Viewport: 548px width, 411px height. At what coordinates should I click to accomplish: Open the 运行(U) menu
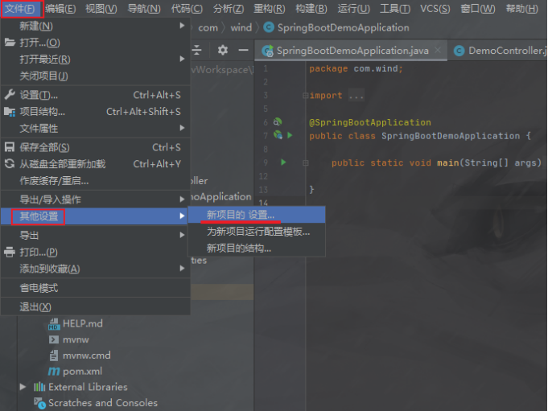[x=354, y=8]
